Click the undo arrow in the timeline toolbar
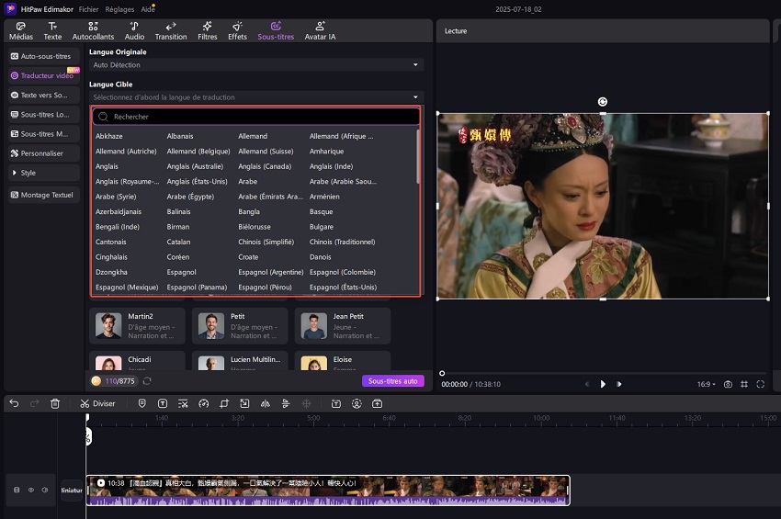781x519 pixels. pos(12,403)
